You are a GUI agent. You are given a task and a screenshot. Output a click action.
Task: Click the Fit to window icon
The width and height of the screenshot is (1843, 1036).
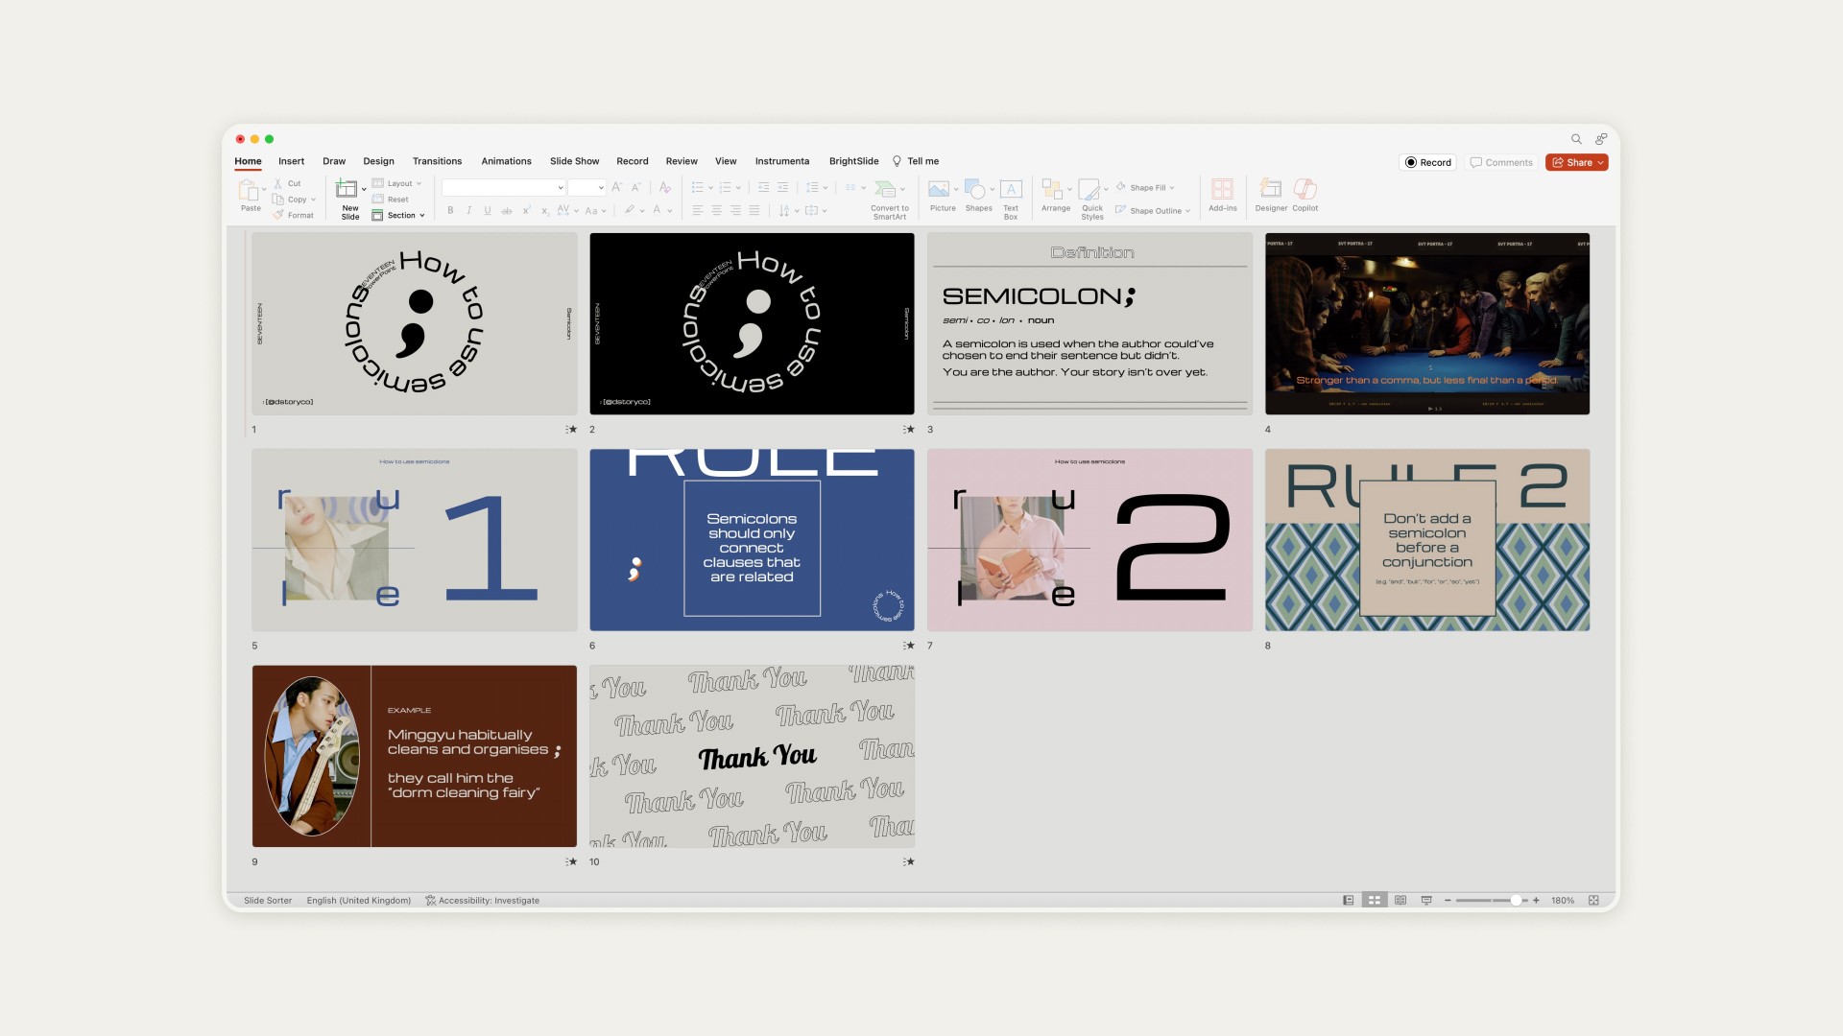(1593, 901)
